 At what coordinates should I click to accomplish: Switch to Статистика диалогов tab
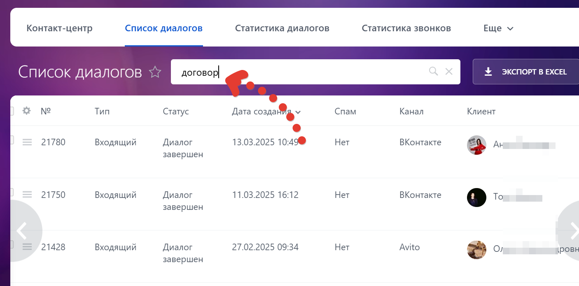(282, 28)
